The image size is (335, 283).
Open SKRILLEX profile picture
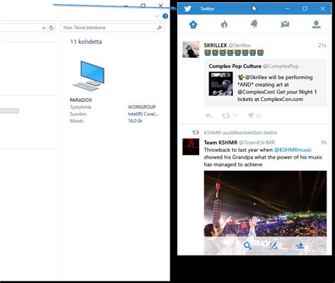(x=191, y=49)
